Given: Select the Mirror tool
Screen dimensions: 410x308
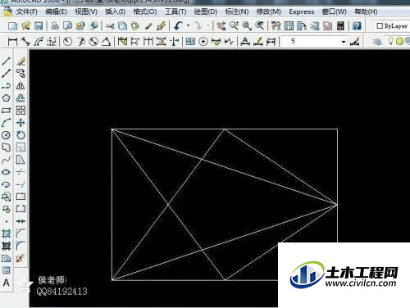Looking at the screenshot, I should (x=20, y=86).
